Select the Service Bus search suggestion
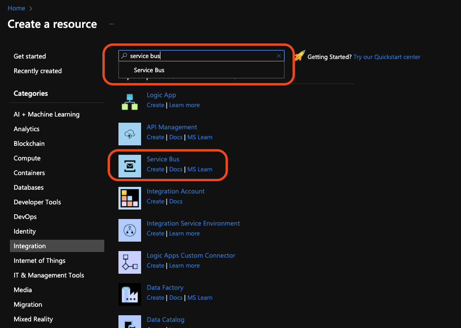 coord(201,70)
